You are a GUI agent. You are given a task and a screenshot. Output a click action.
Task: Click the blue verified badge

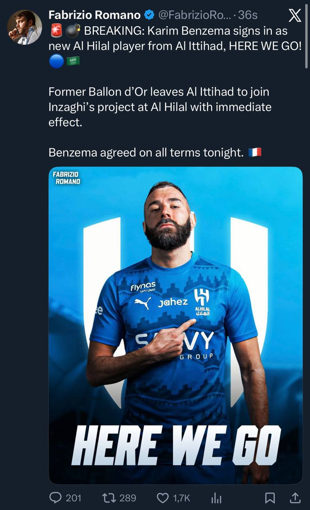pos(149,15)
